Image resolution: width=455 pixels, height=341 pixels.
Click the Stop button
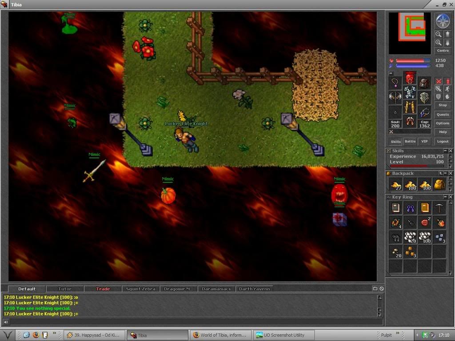point(443,105)
